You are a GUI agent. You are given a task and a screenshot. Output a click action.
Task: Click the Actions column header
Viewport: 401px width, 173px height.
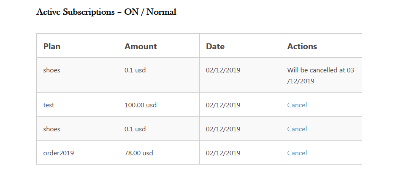[x=302, y=46]
